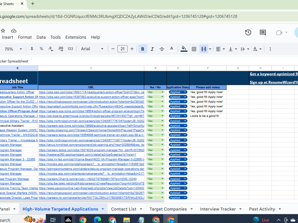Image resolution: width=298 pixels, height=223 pixels.
Task: Open the Insert menu
Action: [x=7, y=37]
